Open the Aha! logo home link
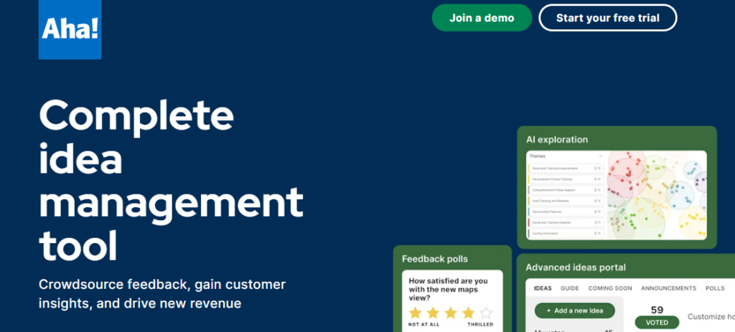This screenshot has width=735, height=332. click(70, 29)
